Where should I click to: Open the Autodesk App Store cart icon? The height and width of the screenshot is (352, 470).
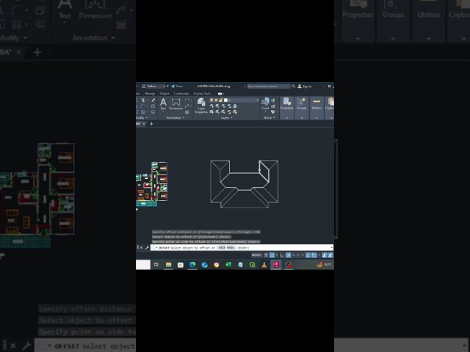[x=329, y=87]
